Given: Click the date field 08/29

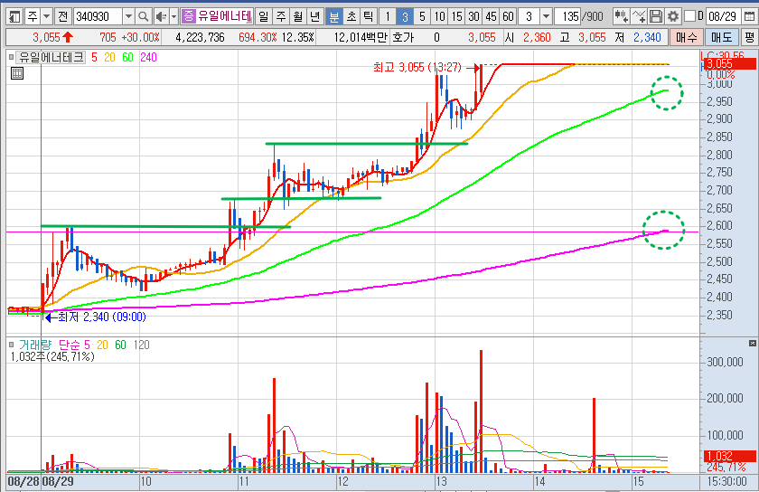Looking at the screenshot, I should pos(722,17).
